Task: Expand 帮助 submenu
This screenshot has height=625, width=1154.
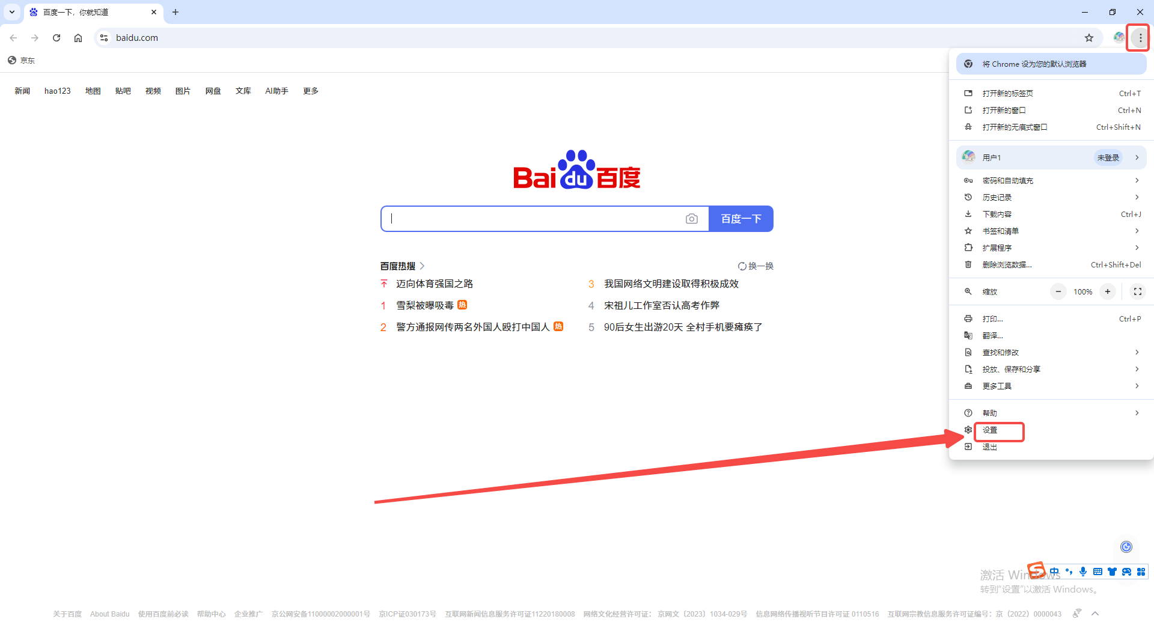Action: coord(1051,413)
